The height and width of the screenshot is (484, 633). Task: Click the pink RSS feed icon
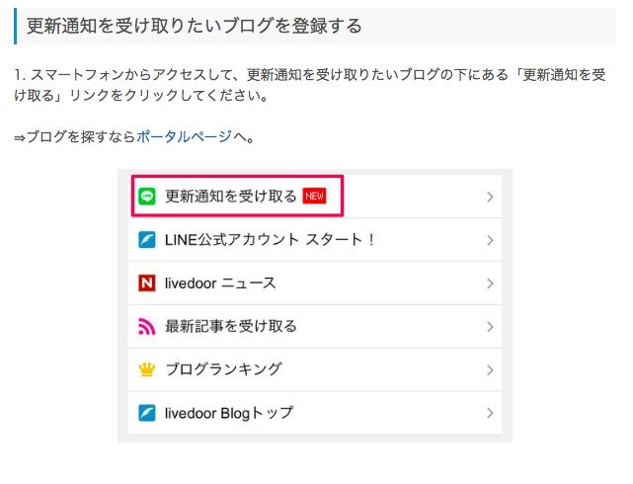pos(147,326)
